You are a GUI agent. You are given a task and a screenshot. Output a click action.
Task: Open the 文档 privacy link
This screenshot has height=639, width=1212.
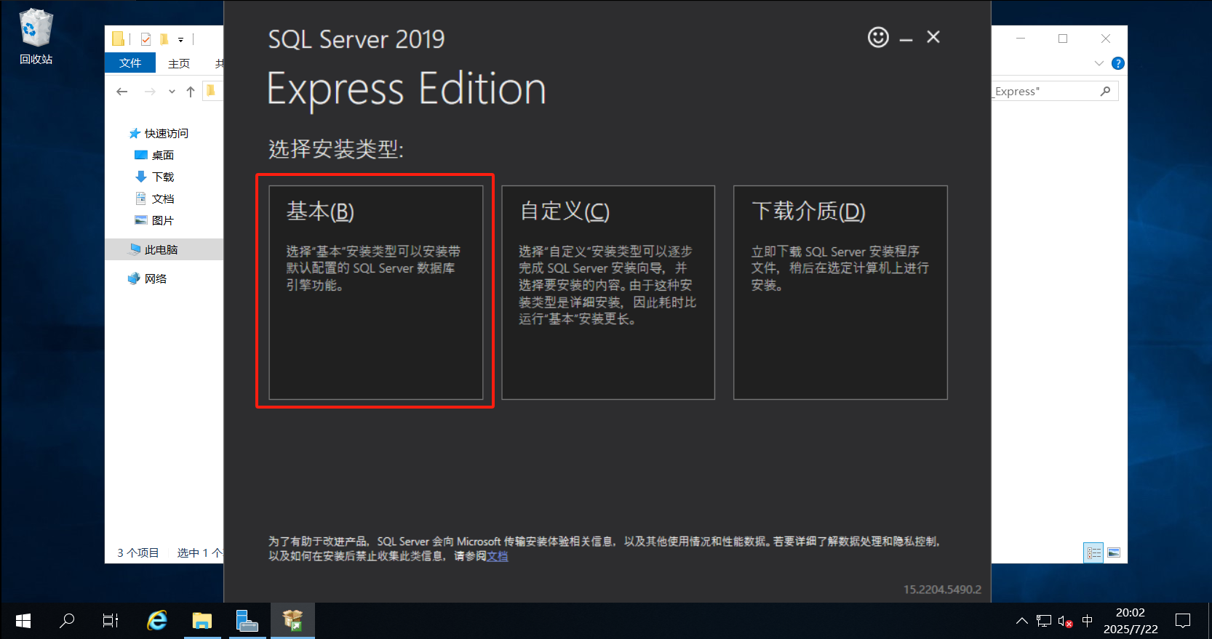coord(498,556)
